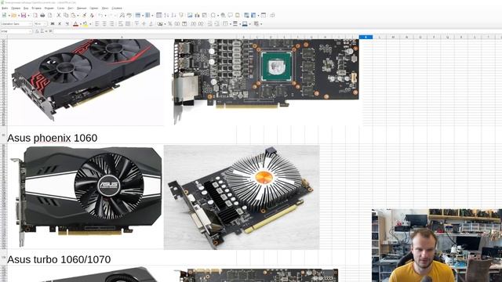Viewport: 502px width, 282px height.
Task: Merge and center selected cells
Action: (x=127, y=23)
